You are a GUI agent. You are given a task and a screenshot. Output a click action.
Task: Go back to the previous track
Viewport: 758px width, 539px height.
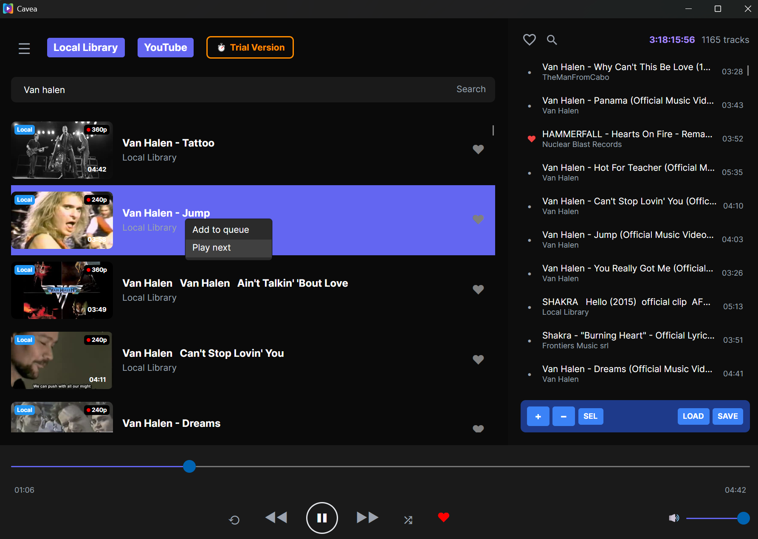(276, 518)
